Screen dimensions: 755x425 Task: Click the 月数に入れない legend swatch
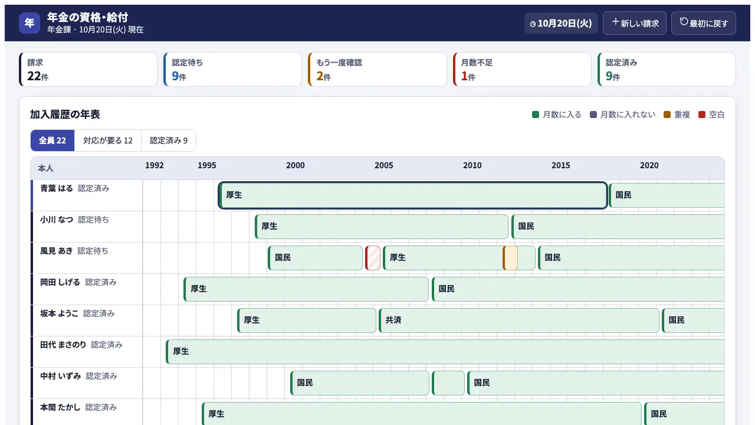point(593,115)
